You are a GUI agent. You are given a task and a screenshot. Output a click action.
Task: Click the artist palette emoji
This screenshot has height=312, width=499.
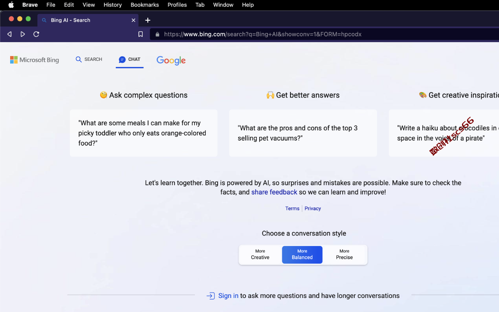point(423,95)
